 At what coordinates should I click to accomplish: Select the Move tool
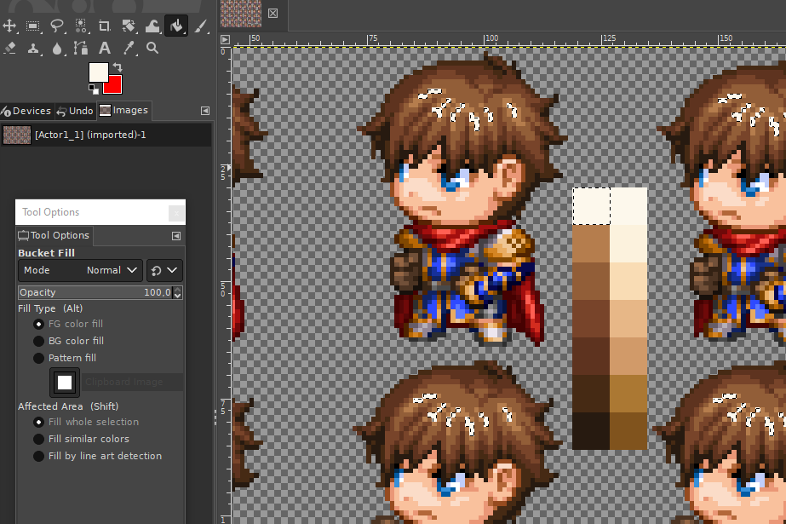tap(9, 26)
